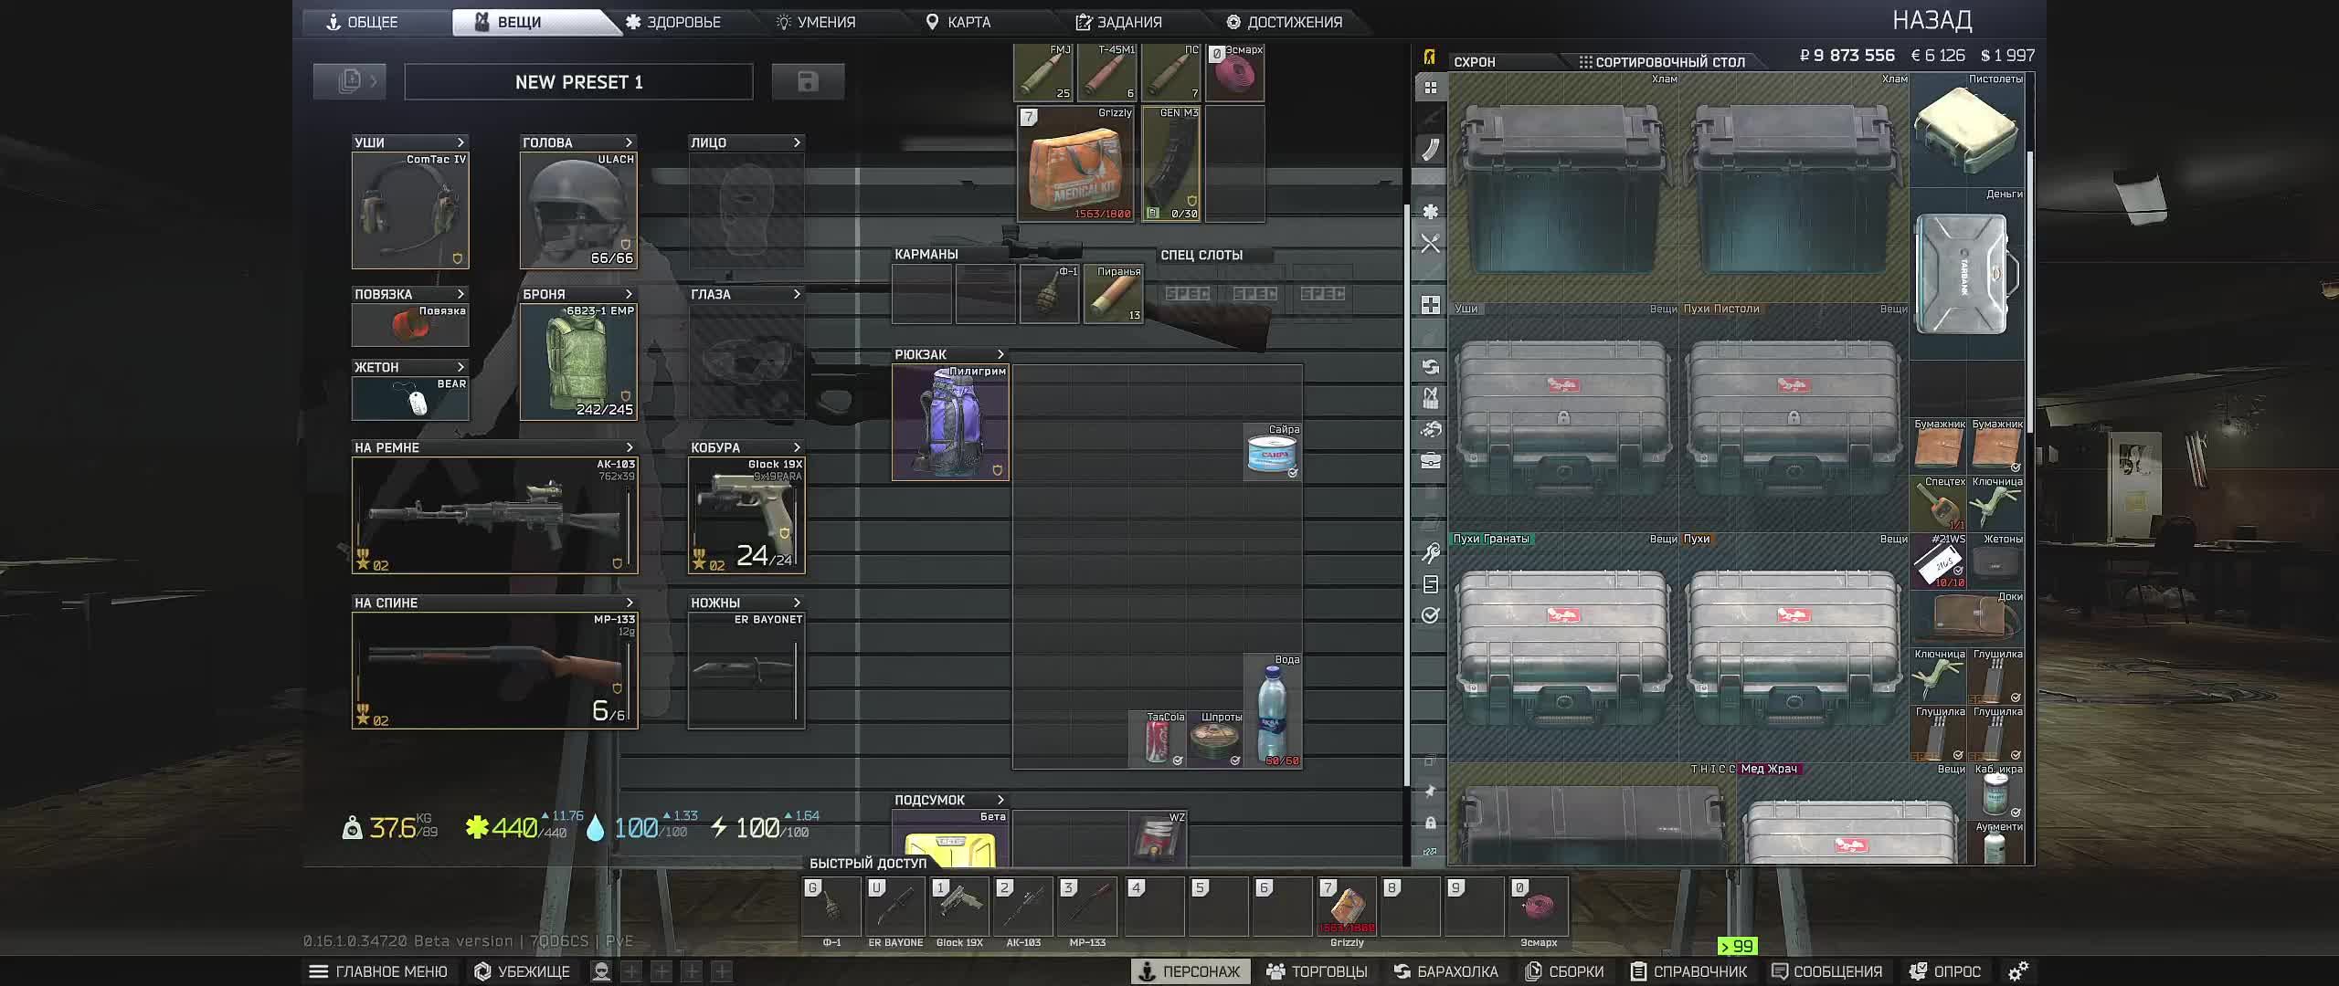Image resolution: width=2339 pixels, height=986 pixels.
Task: Expand the ГЛАЗА slot arrow
Action: (x=797, y=294)
